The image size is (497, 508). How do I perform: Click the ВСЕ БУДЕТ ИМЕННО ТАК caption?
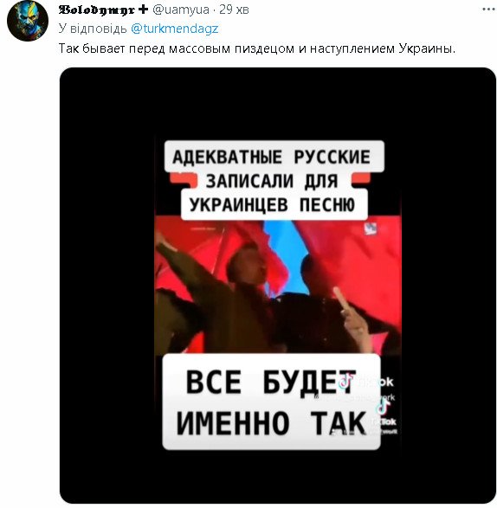click(271, 402)
